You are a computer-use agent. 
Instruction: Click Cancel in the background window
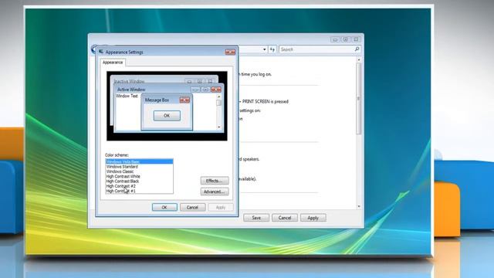pyautogui.click(x=285, y=218)
